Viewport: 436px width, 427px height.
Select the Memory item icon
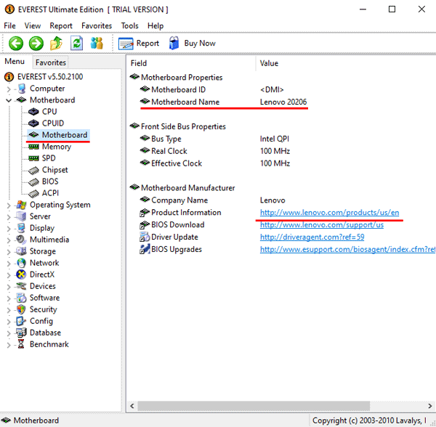(x=33, y=147)
